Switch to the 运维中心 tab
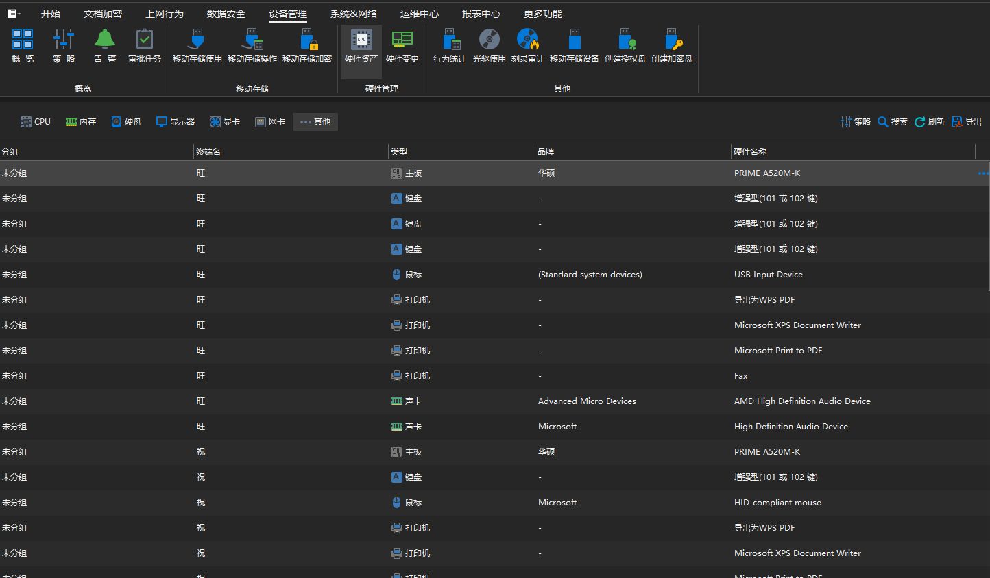The width and height of the screenshot is (990, 578). pyautogui.click(x=420, y=14)
